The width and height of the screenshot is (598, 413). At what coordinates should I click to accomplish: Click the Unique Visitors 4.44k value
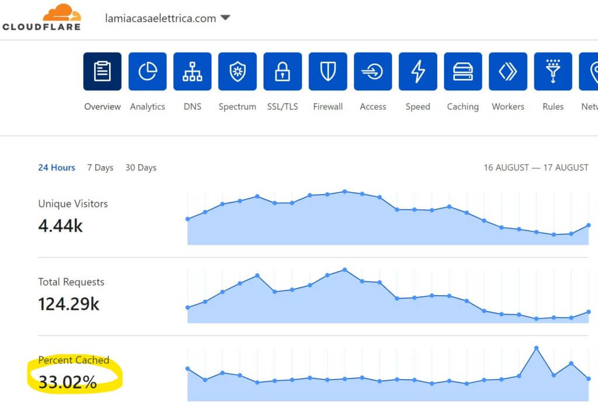click(61, 225)
